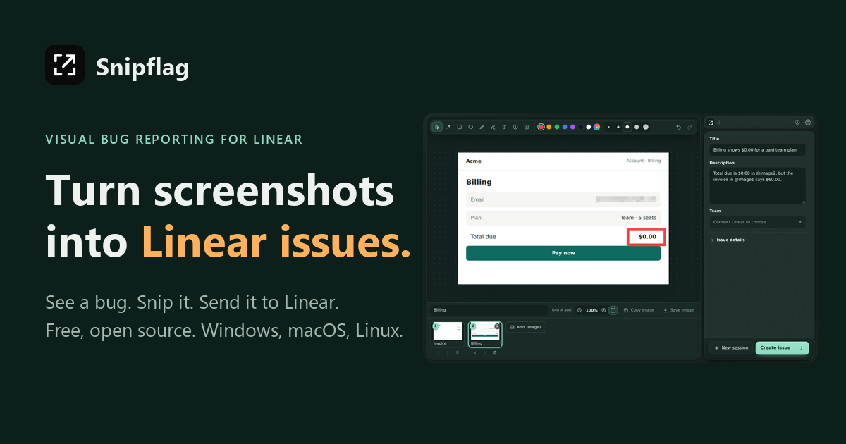Click the 100% zoom level

click(x=591, y=310)
